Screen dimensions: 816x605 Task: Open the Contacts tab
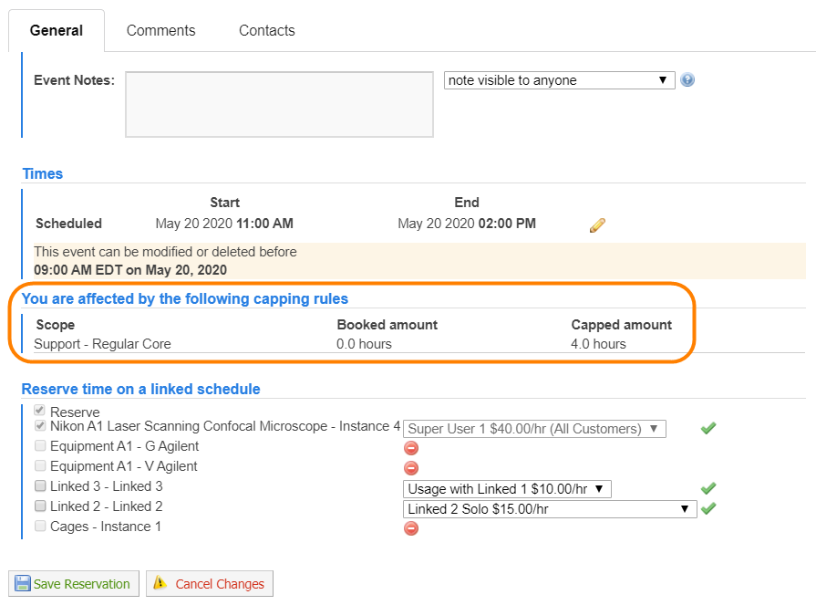pyautogui.click(x=266, y=31)
